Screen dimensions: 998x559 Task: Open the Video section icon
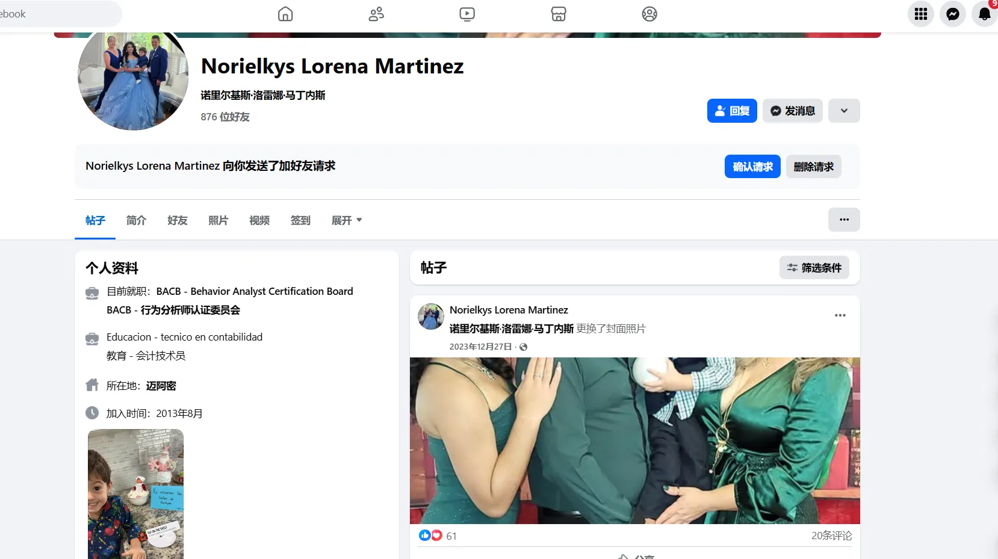(466, 14)
